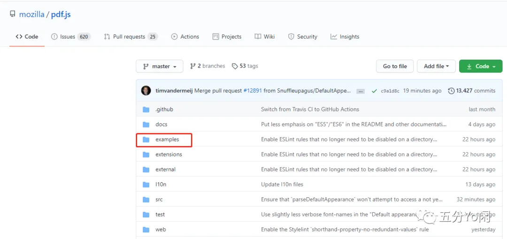The image size is (507, 239).
Task: Open the parseDefaultAppearance commit message
Action: pyautogui.click(x=352, y=200)
